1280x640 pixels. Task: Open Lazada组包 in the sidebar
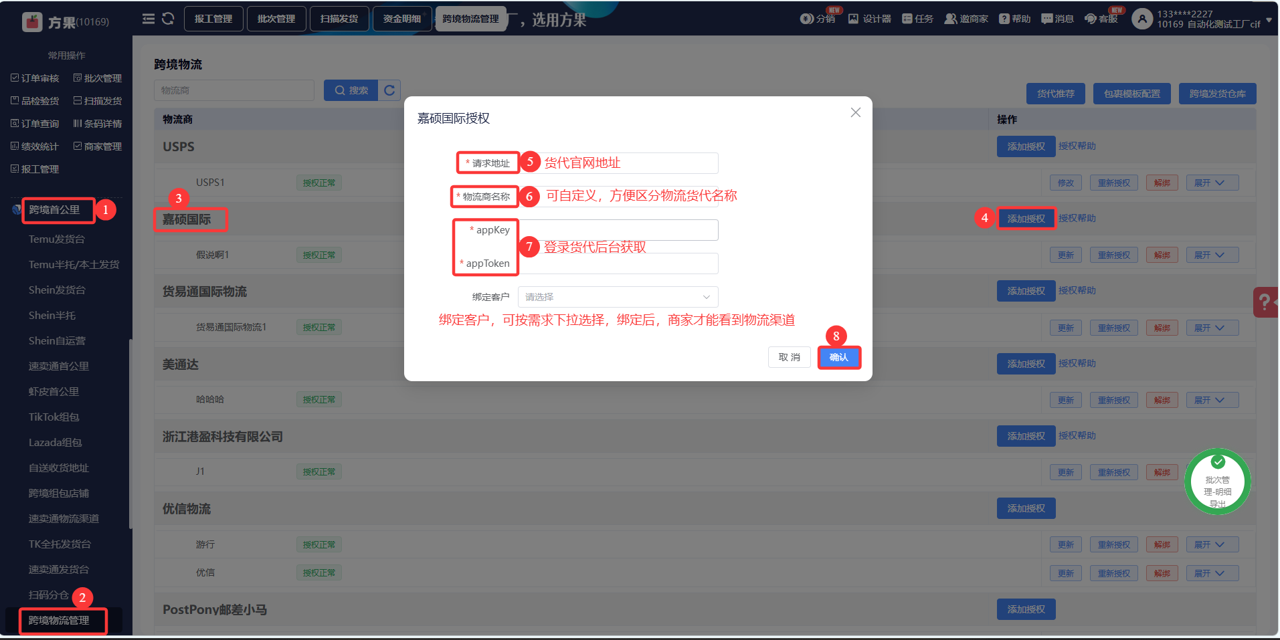coord(55,442)
